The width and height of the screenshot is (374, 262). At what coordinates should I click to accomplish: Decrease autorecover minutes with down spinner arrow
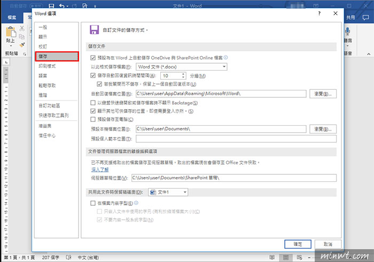click(x=183, y=78)
